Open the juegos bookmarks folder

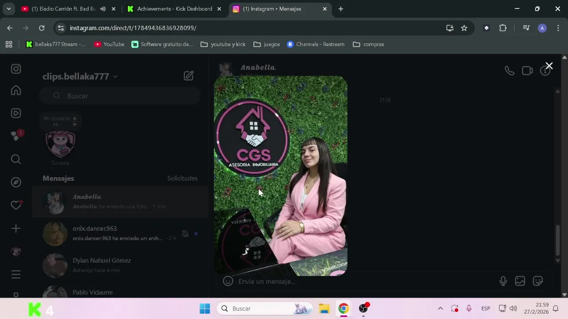(267, 44)
